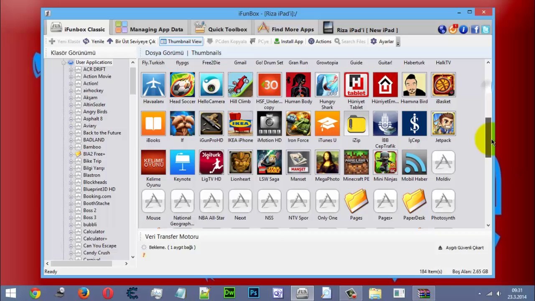Select the Human Body app icon
Image resolution: width=535 pixels, height=301 pixels.
point(298,85)
